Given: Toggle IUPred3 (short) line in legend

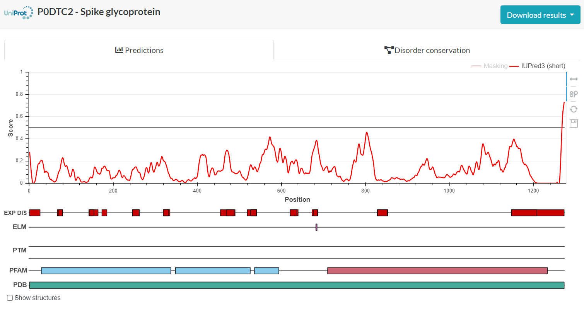Looking at the screenshot, I should [538, 66].
